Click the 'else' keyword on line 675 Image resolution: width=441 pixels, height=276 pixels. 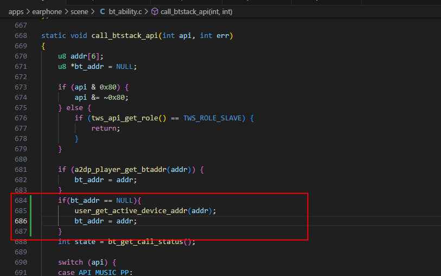(74, 108)
